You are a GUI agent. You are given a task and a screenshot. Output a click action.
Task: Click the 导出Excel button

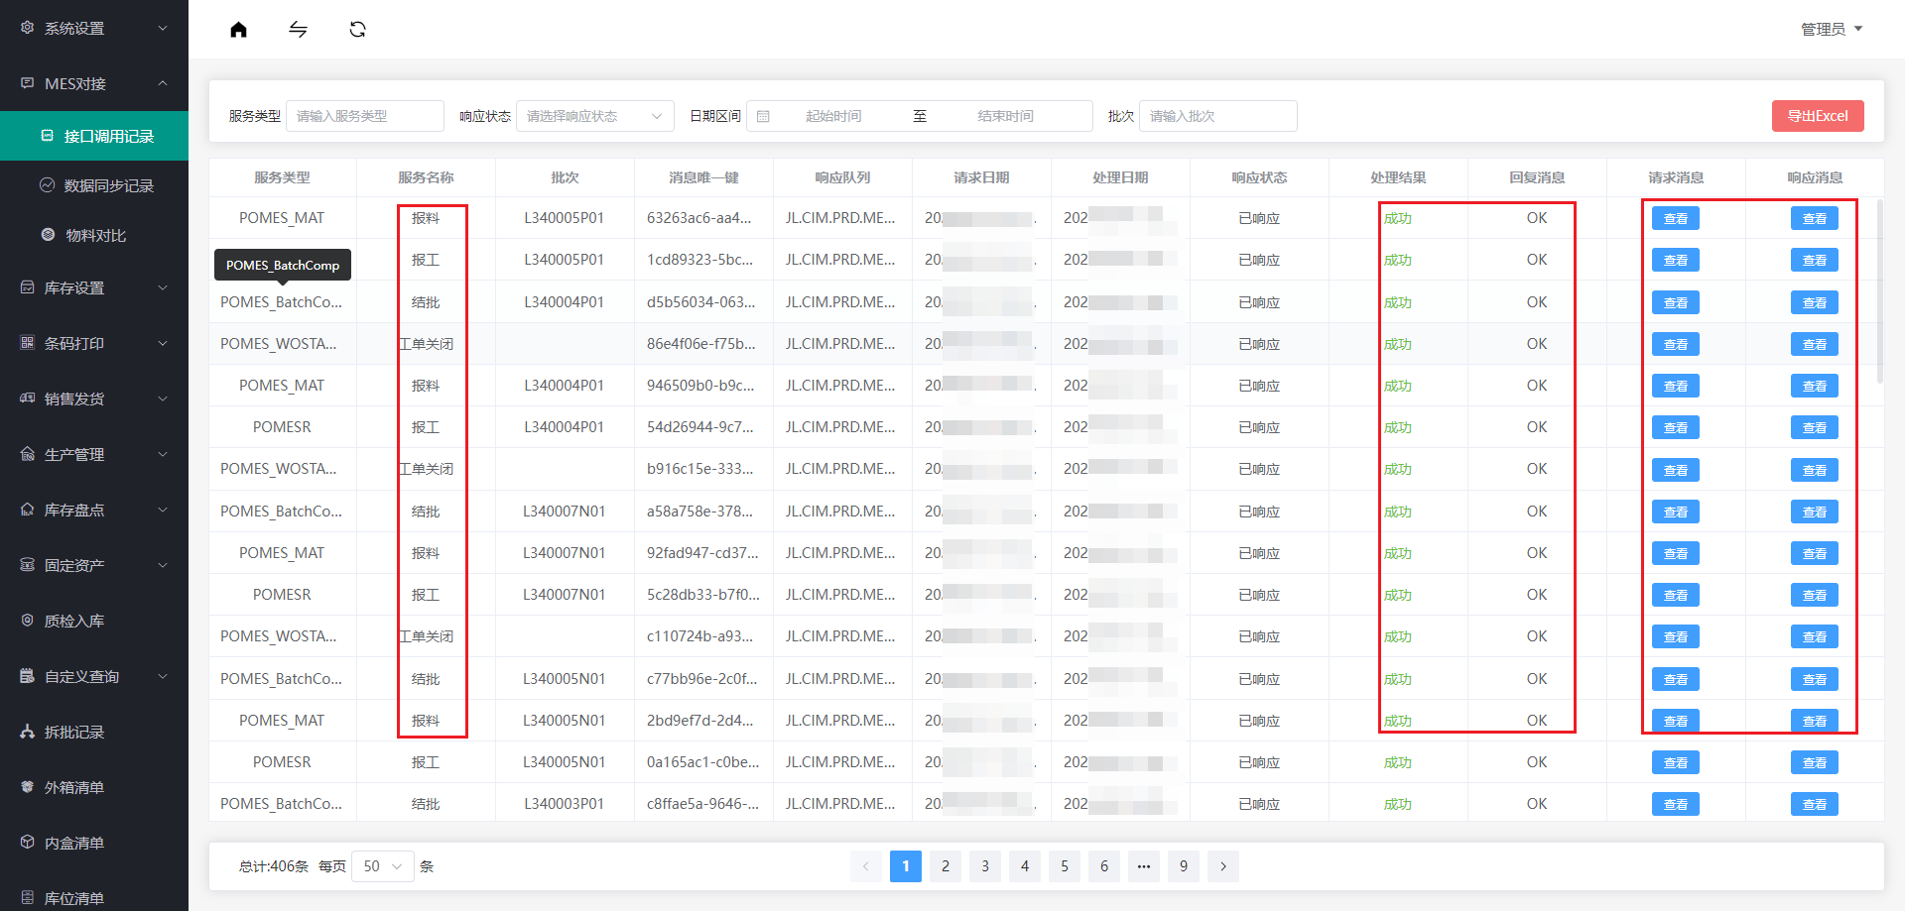tap(1817, 116)
